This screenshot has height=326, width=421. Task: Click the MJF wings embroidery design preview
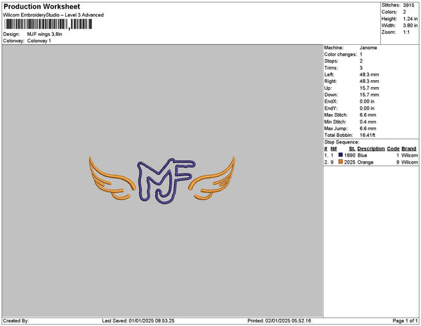(x=162, y=181)
